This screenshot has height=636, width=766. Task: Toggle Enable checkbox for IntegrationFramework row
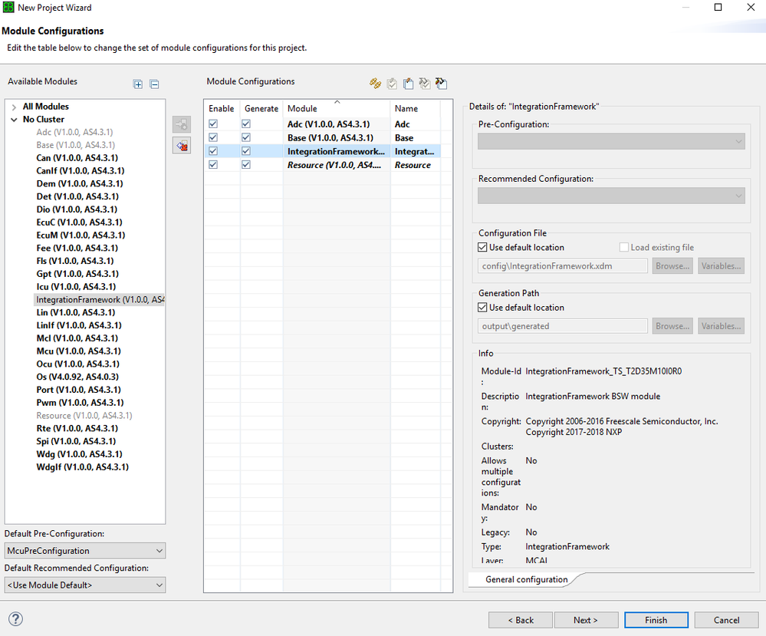click(213, 152)
